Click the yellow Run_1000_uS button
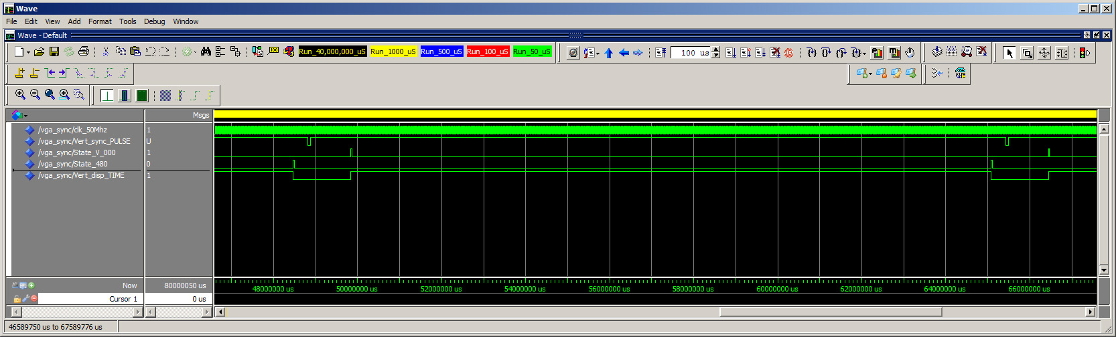Viewport: 1116px width, 337px height. click(393, 51)
